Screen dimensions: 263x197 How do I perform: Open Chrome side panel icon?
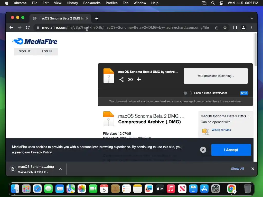[235, 27]
